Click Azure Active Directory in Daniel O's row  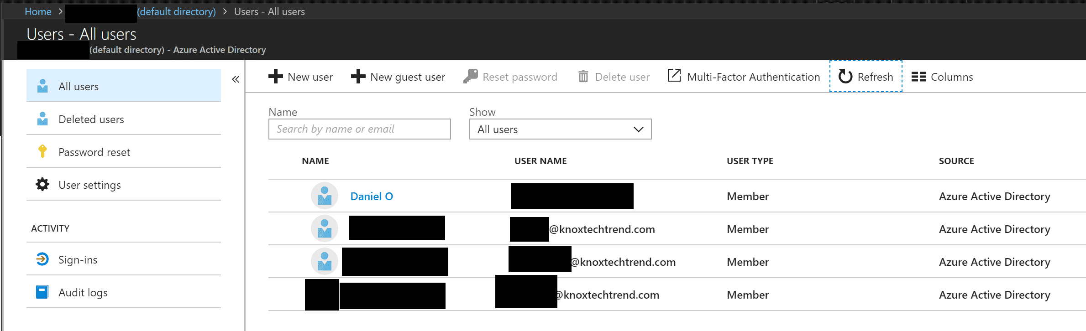click(x=994, y=196)
